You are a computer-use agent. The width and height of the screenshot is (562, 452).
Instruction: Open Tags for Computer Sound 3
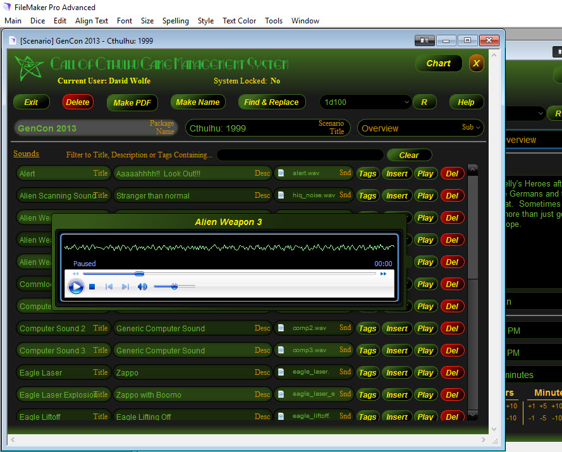point(367,351)
